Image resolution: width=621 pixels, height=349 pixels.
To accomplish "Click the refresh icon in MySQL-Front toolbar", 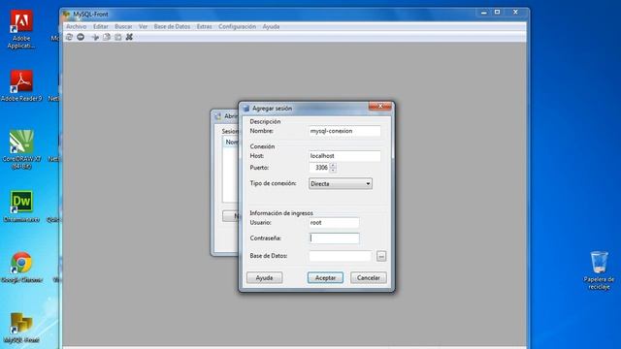I will [69, 37].
